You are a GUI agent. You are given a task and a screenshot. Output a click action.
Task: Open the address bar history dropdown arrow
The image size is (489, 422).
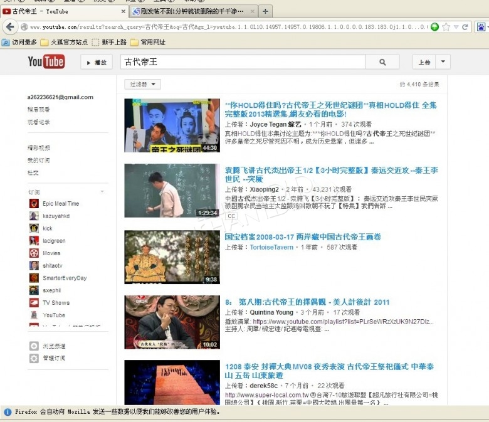click(456, 27)
